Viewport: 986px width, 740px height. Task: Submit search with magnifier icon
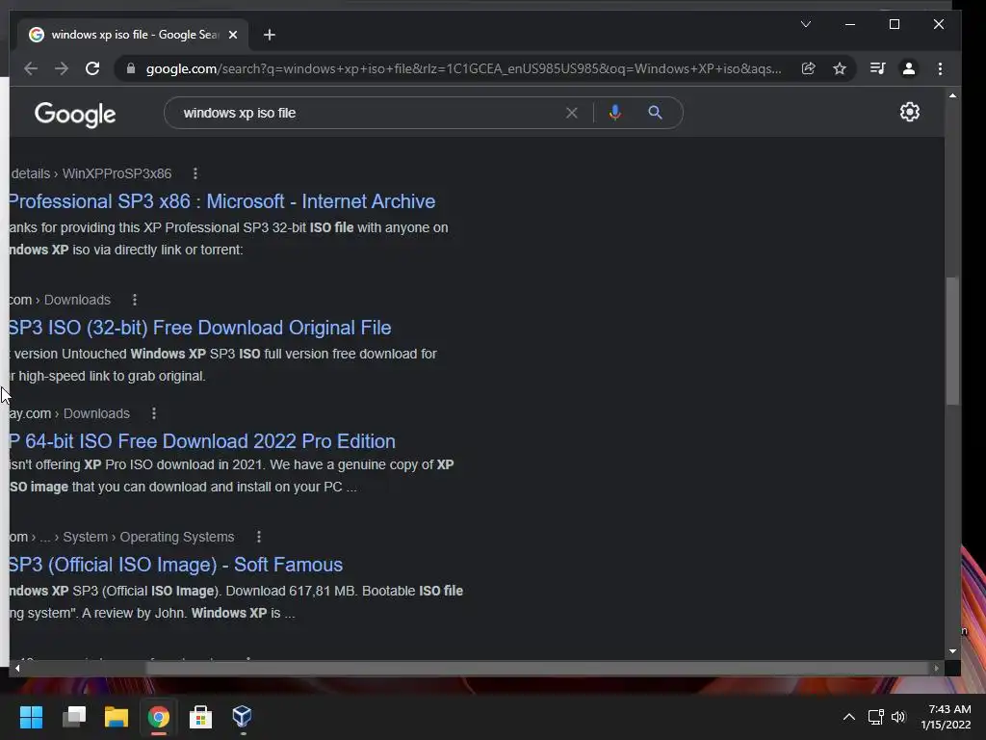point(655,113)
